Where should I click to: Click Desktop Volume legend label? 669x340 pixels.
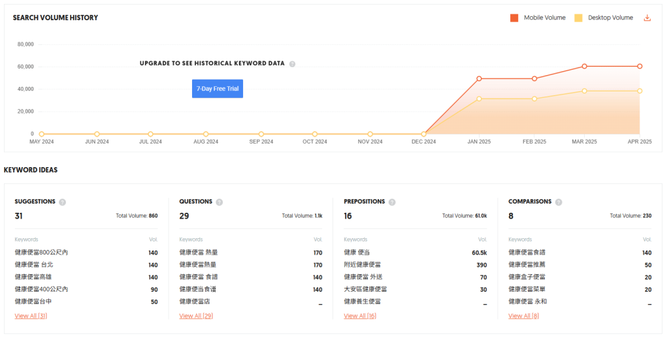point(611,18)
